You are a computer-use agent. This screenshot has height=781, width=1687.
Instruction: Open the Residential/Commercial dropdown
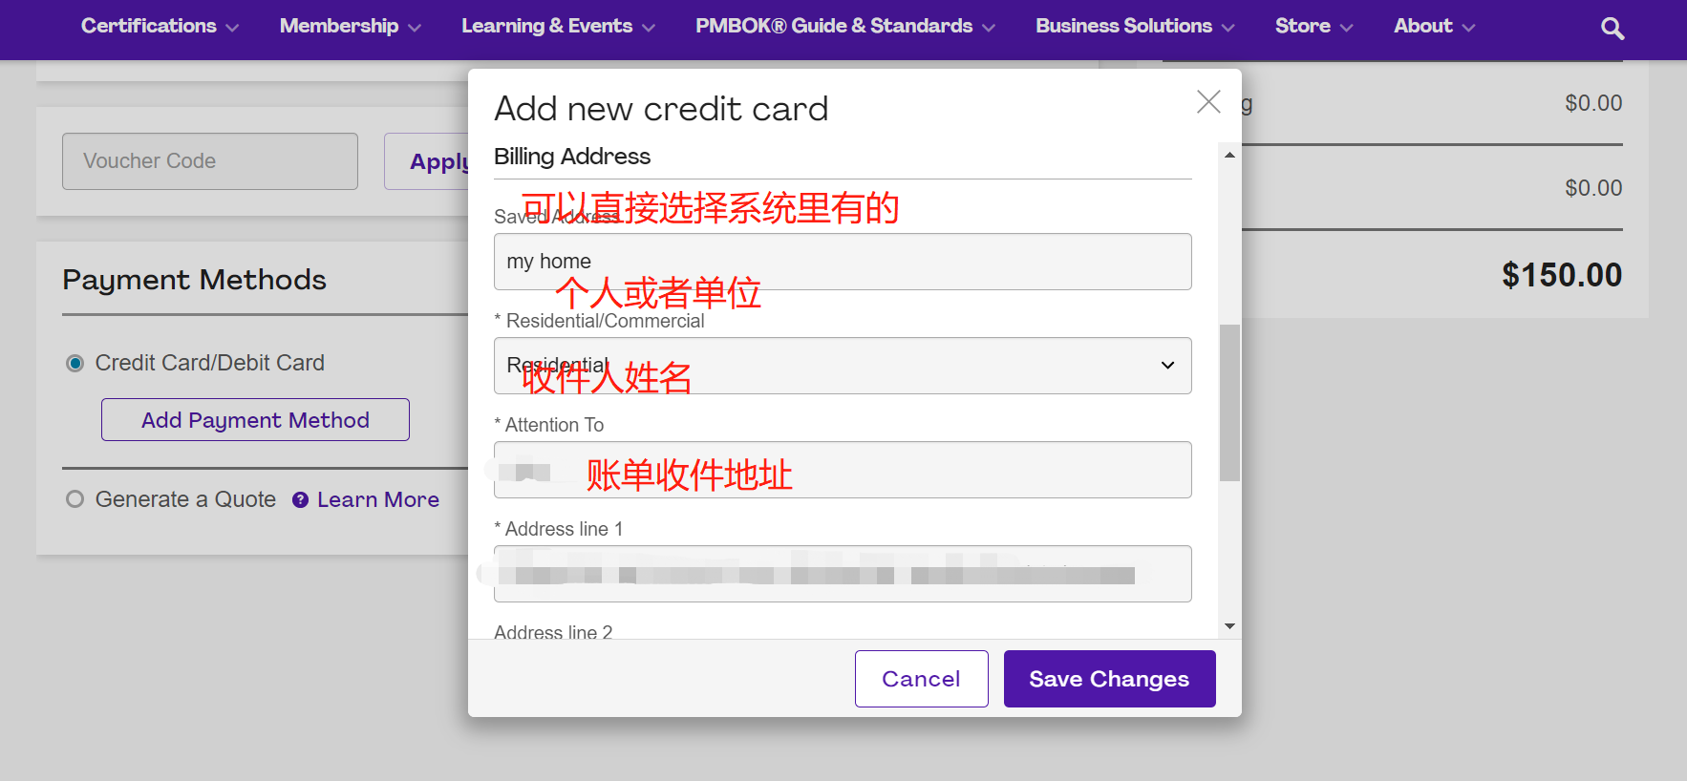point(842,366)
